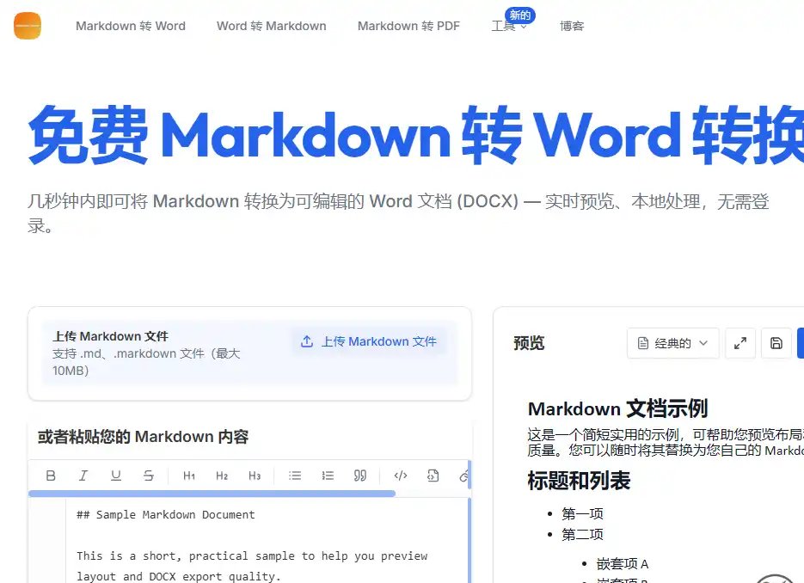Insert a code block
This screenshot has width=804, height=583.
(433, 476)
